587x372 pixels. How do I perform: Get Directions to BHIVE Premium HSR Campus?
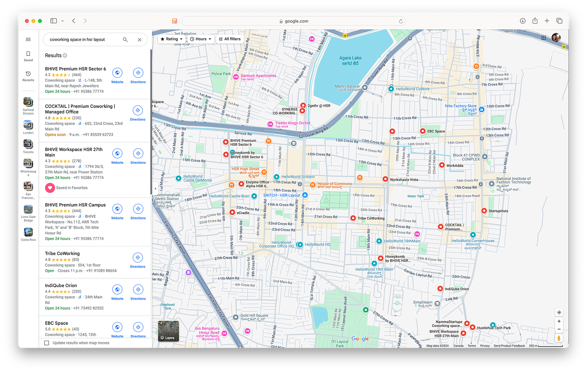(138, 211)
